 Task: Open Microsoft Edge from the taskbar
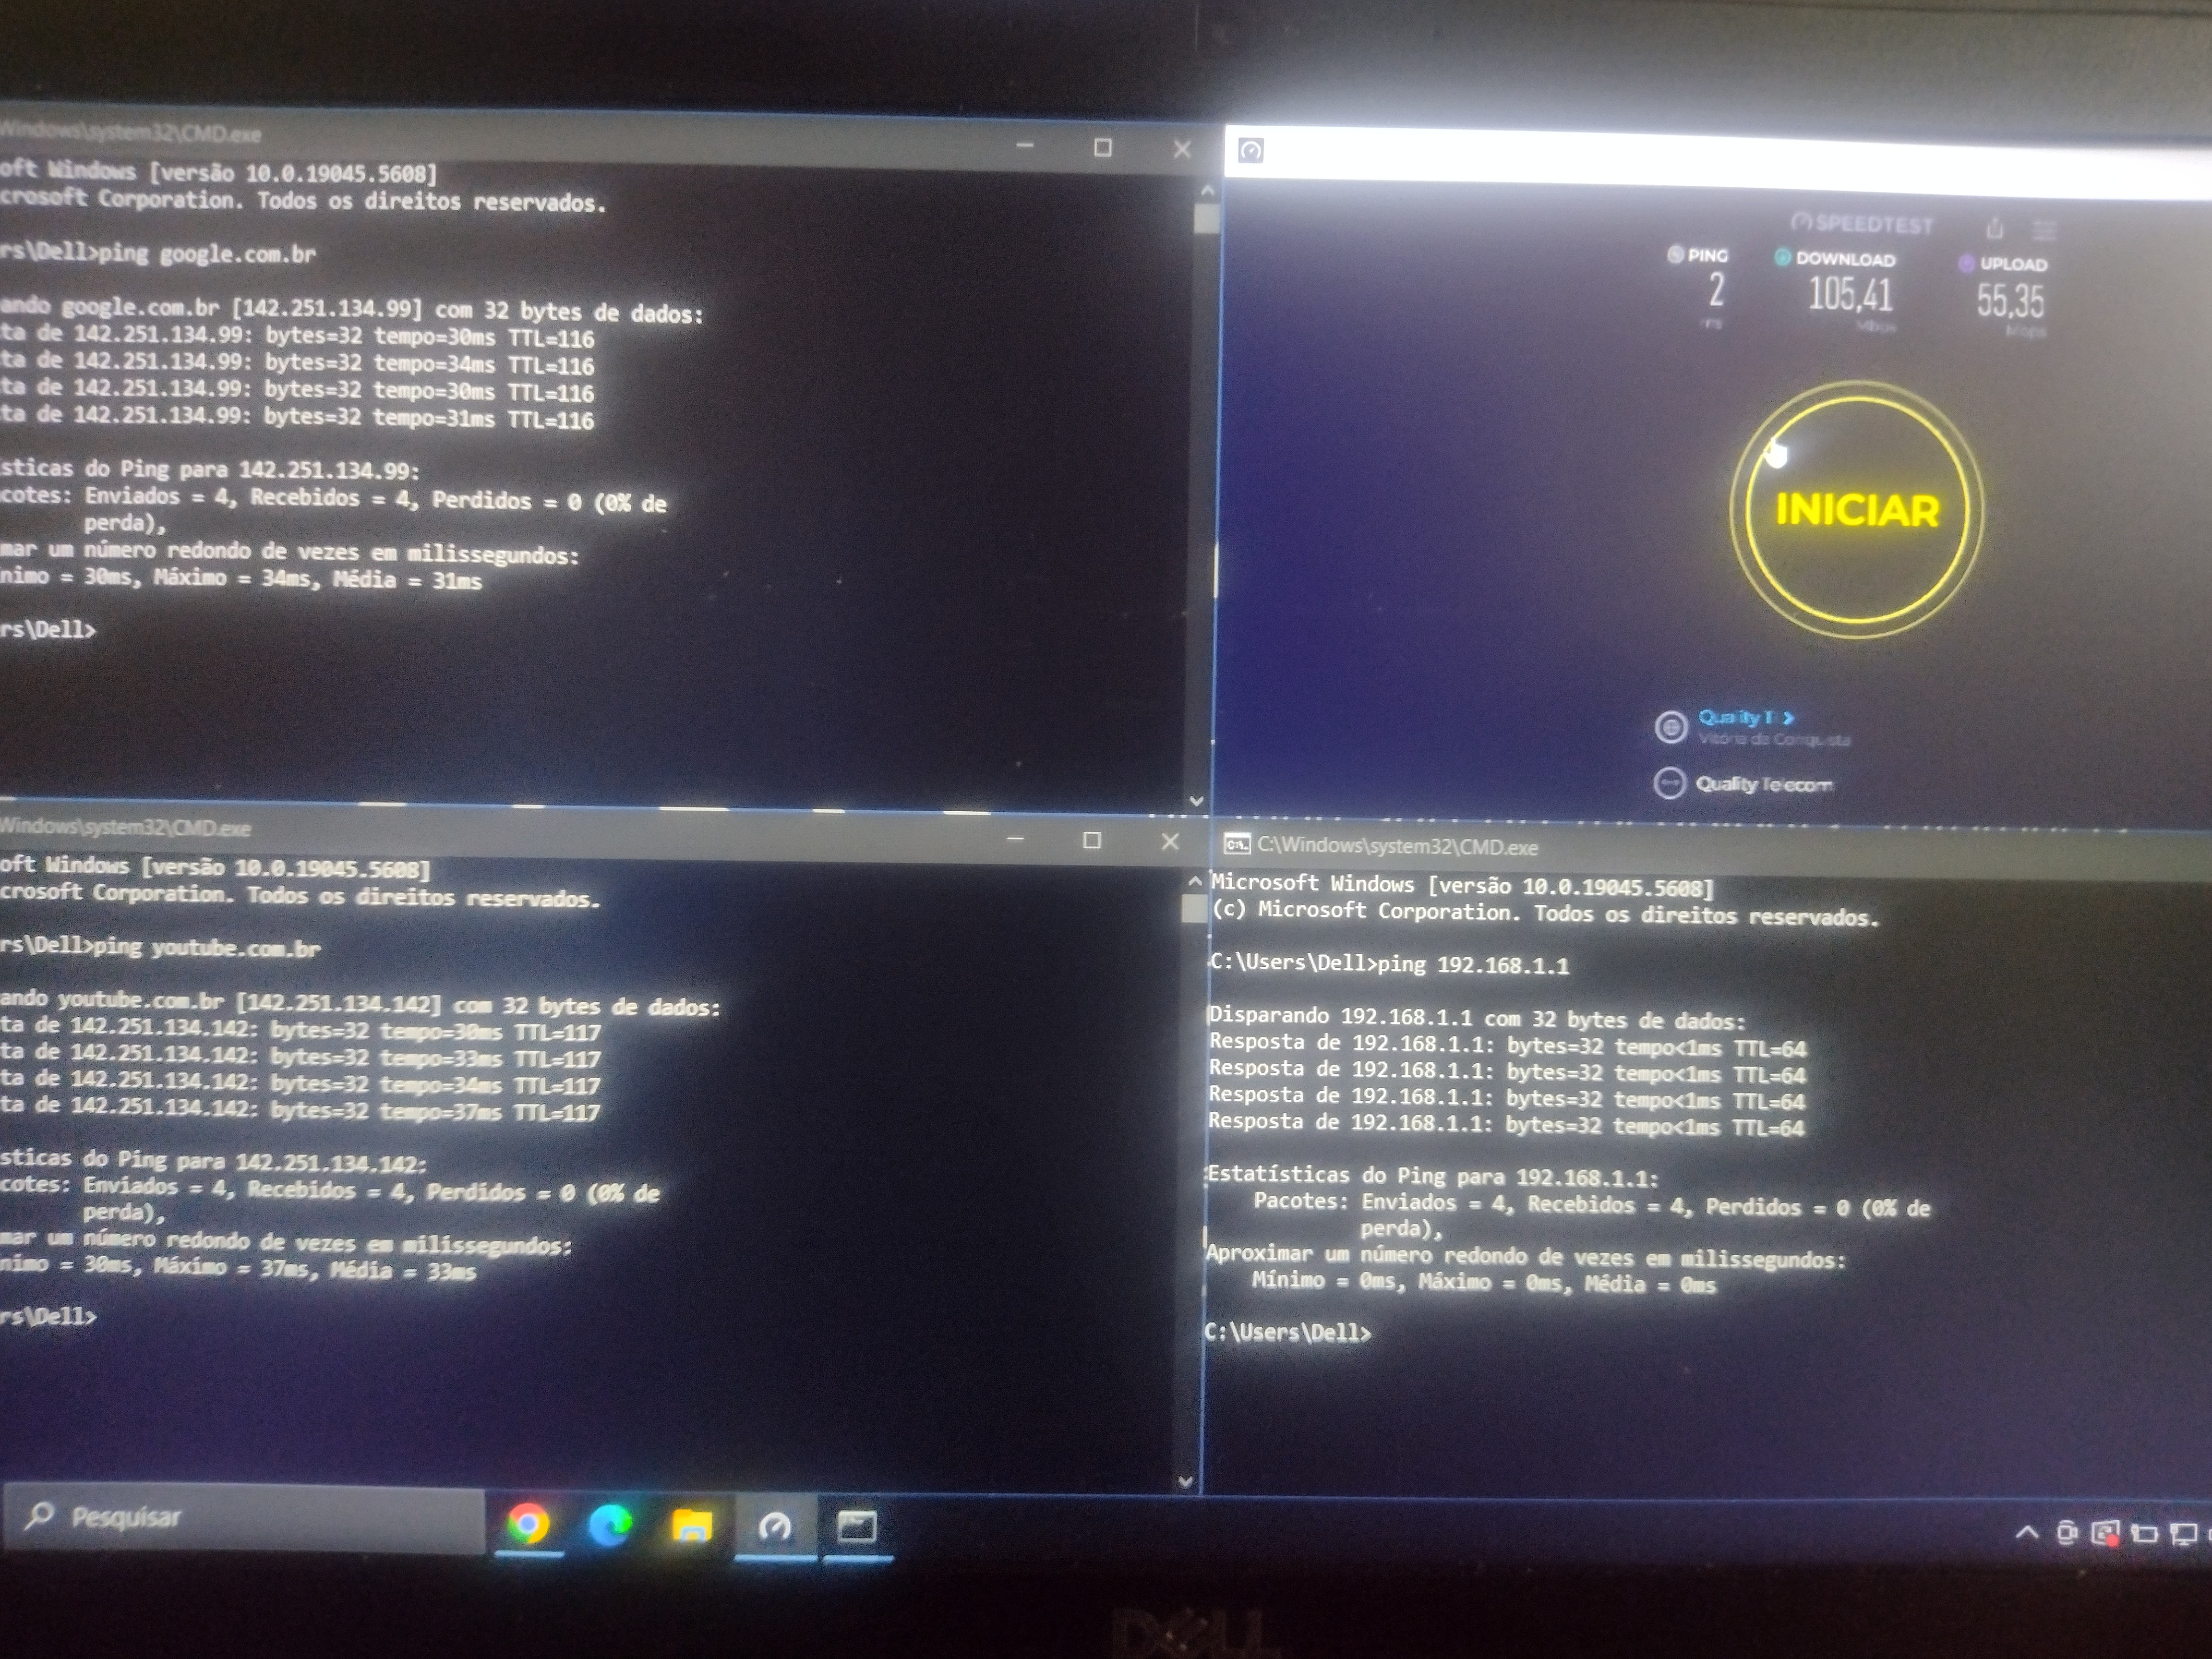609,1525
